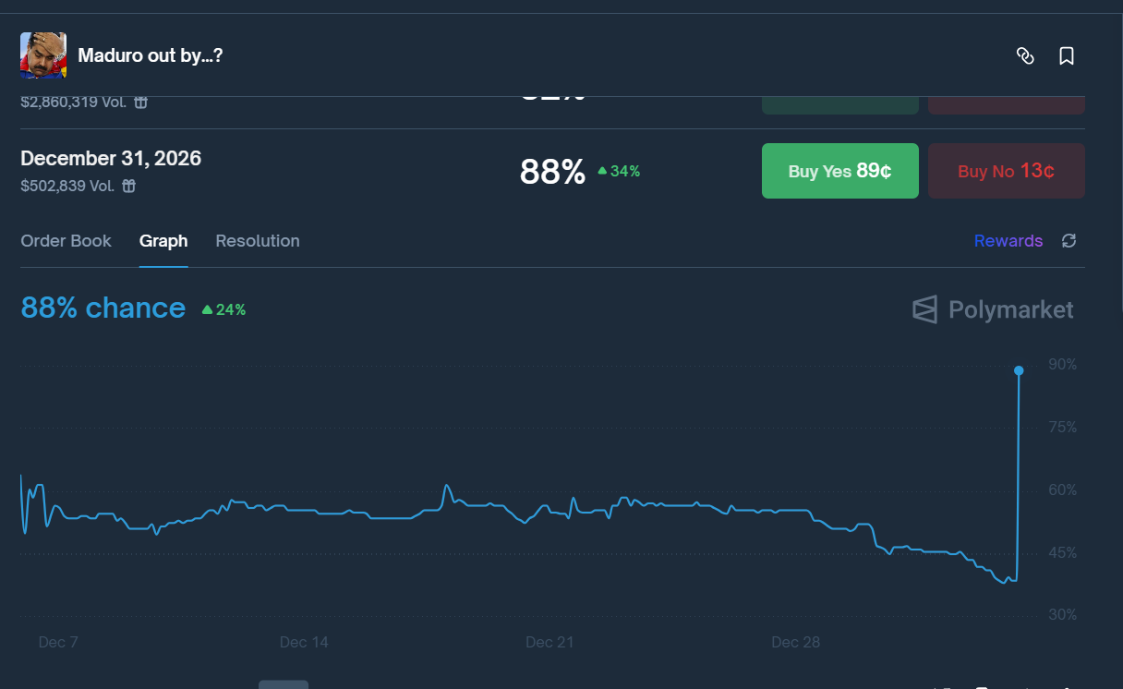Bookmark the Maduro market
Image resolution: width=1123 pixels, height=689 pixels.
point(1067,56)
